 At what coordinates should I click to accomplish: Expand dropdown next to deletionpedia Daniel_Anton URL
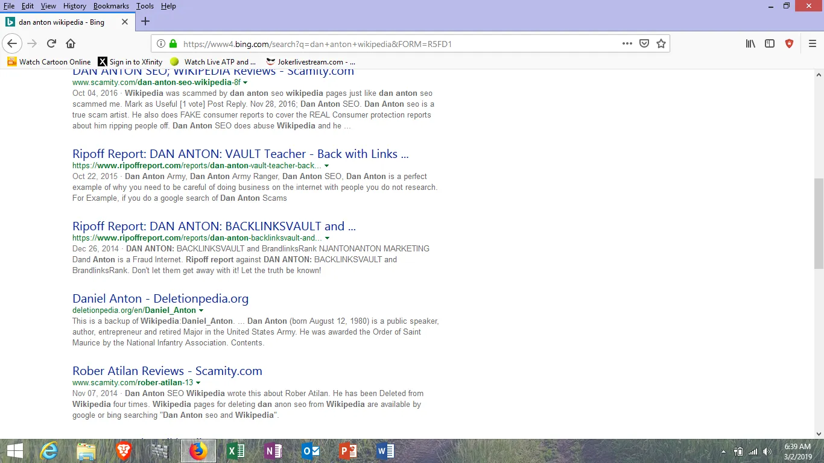tap(201, 310)
